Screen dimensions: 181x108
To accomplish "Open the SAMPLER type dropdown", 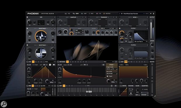I will (74, 17).
